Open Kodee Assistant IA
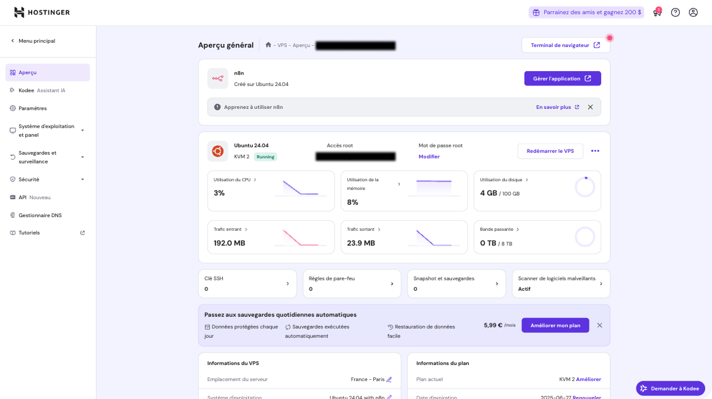Screen dimensions: 712x399 pyautogui.click(x=48, y=90)
